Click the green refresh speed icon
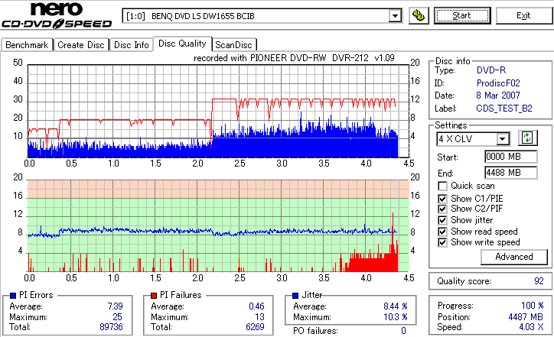Image resolution: width=554 pixels, height=337 pixels. click(x=527, y=138)
